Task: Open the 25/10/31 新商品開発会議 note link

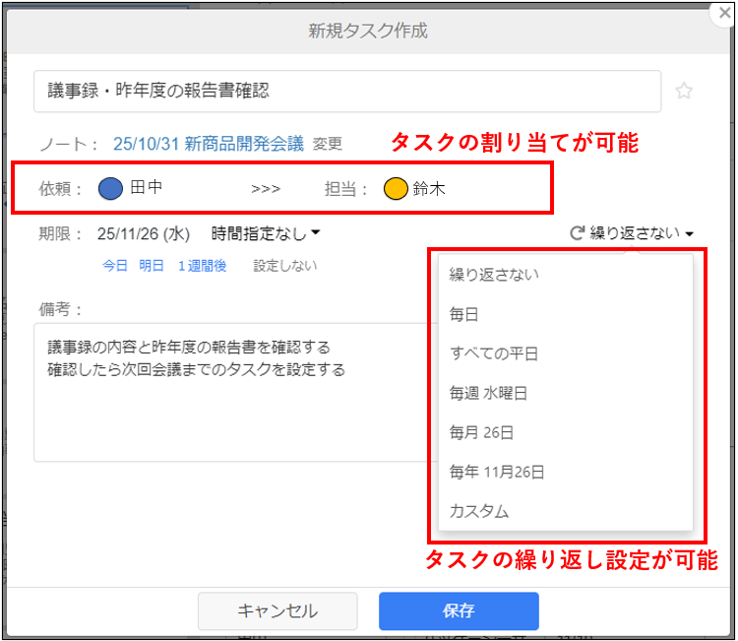Action: pos(208,144)
